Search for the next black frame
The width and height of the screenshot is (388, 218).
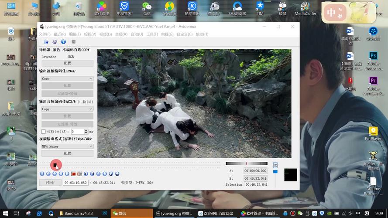coord(92,174)
